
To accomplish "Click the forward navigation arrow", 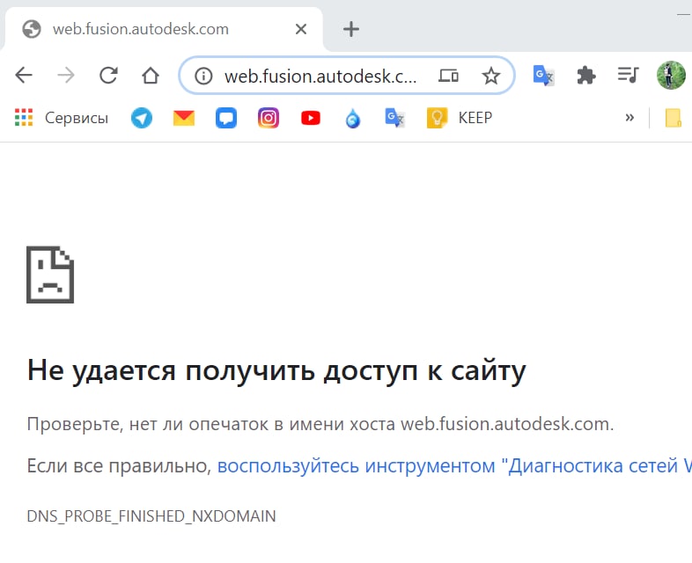I will [66, 75].
